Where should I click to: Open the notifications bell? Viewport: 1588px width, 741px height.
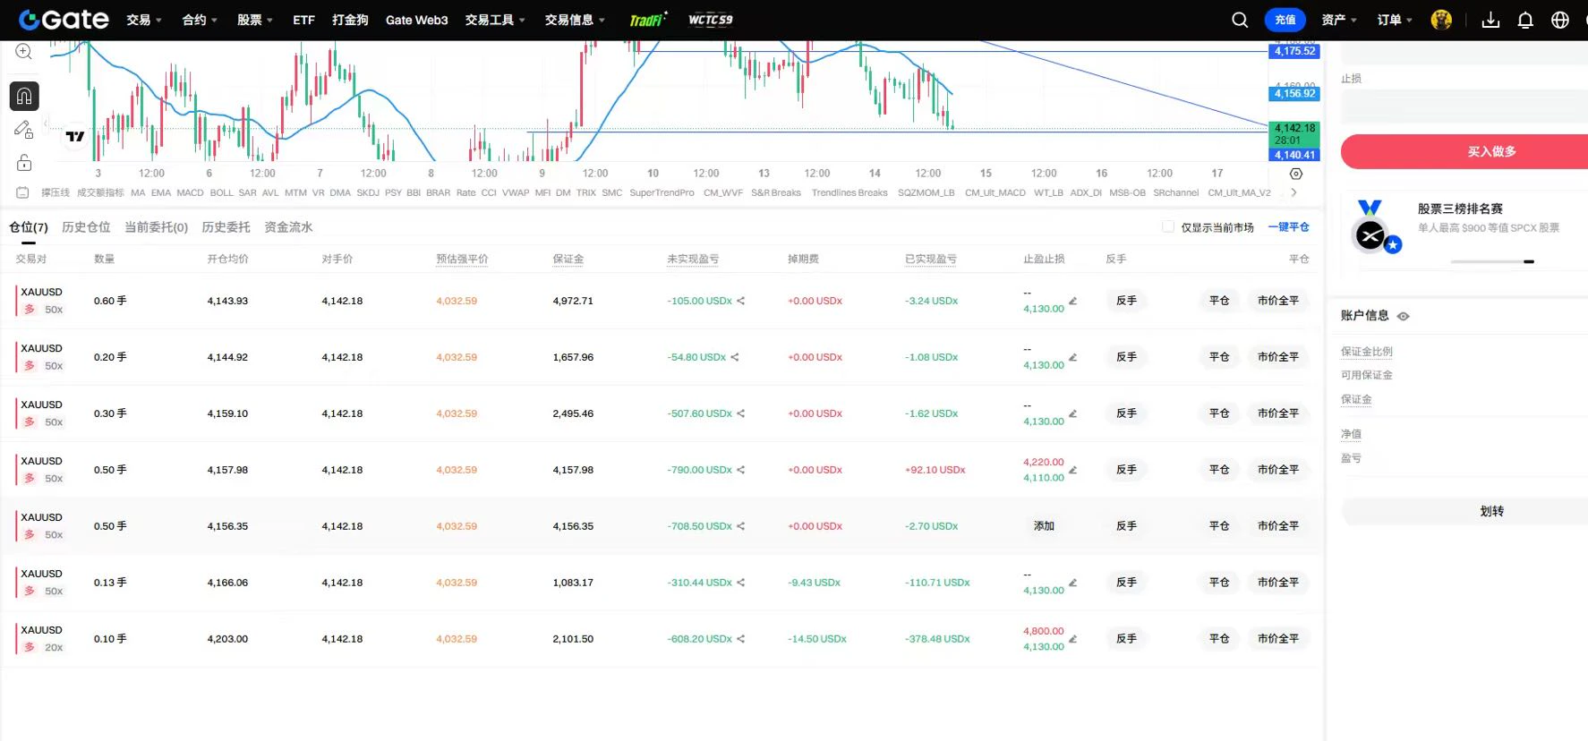point(1525,20)
